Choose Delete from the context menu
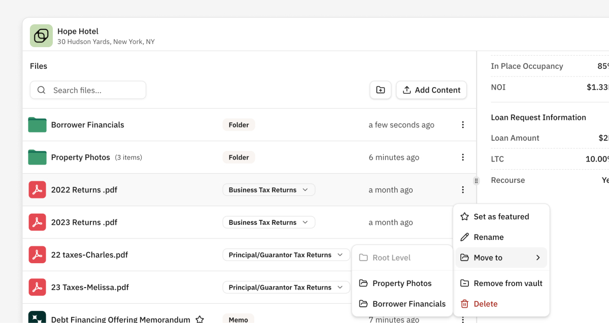Viewport: 609px width, 323px height. point(485,304)
